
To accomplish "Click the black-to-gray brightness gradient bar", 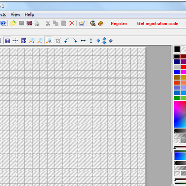I will point(180,131).
